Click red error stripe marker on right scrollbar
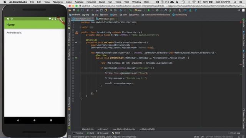The height and width of the screenshot is (138, 246). (241, 64)
